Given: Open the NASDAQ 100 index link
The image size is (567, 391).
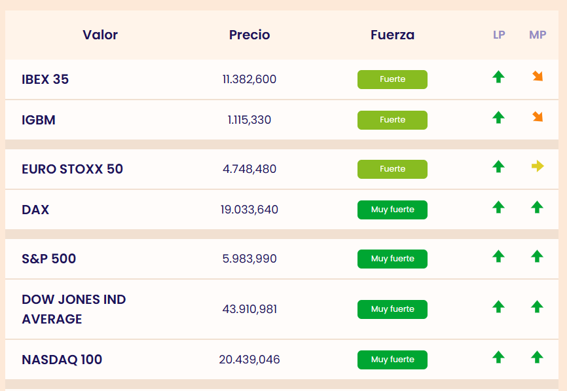Looking at the screenshot, I should 62,360.
